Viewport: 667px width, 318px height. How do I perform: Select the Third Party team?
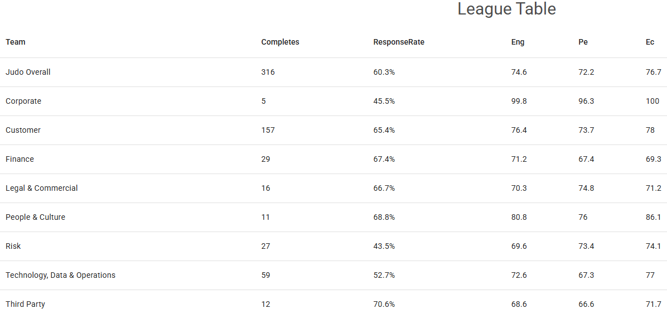pos(25,304)
